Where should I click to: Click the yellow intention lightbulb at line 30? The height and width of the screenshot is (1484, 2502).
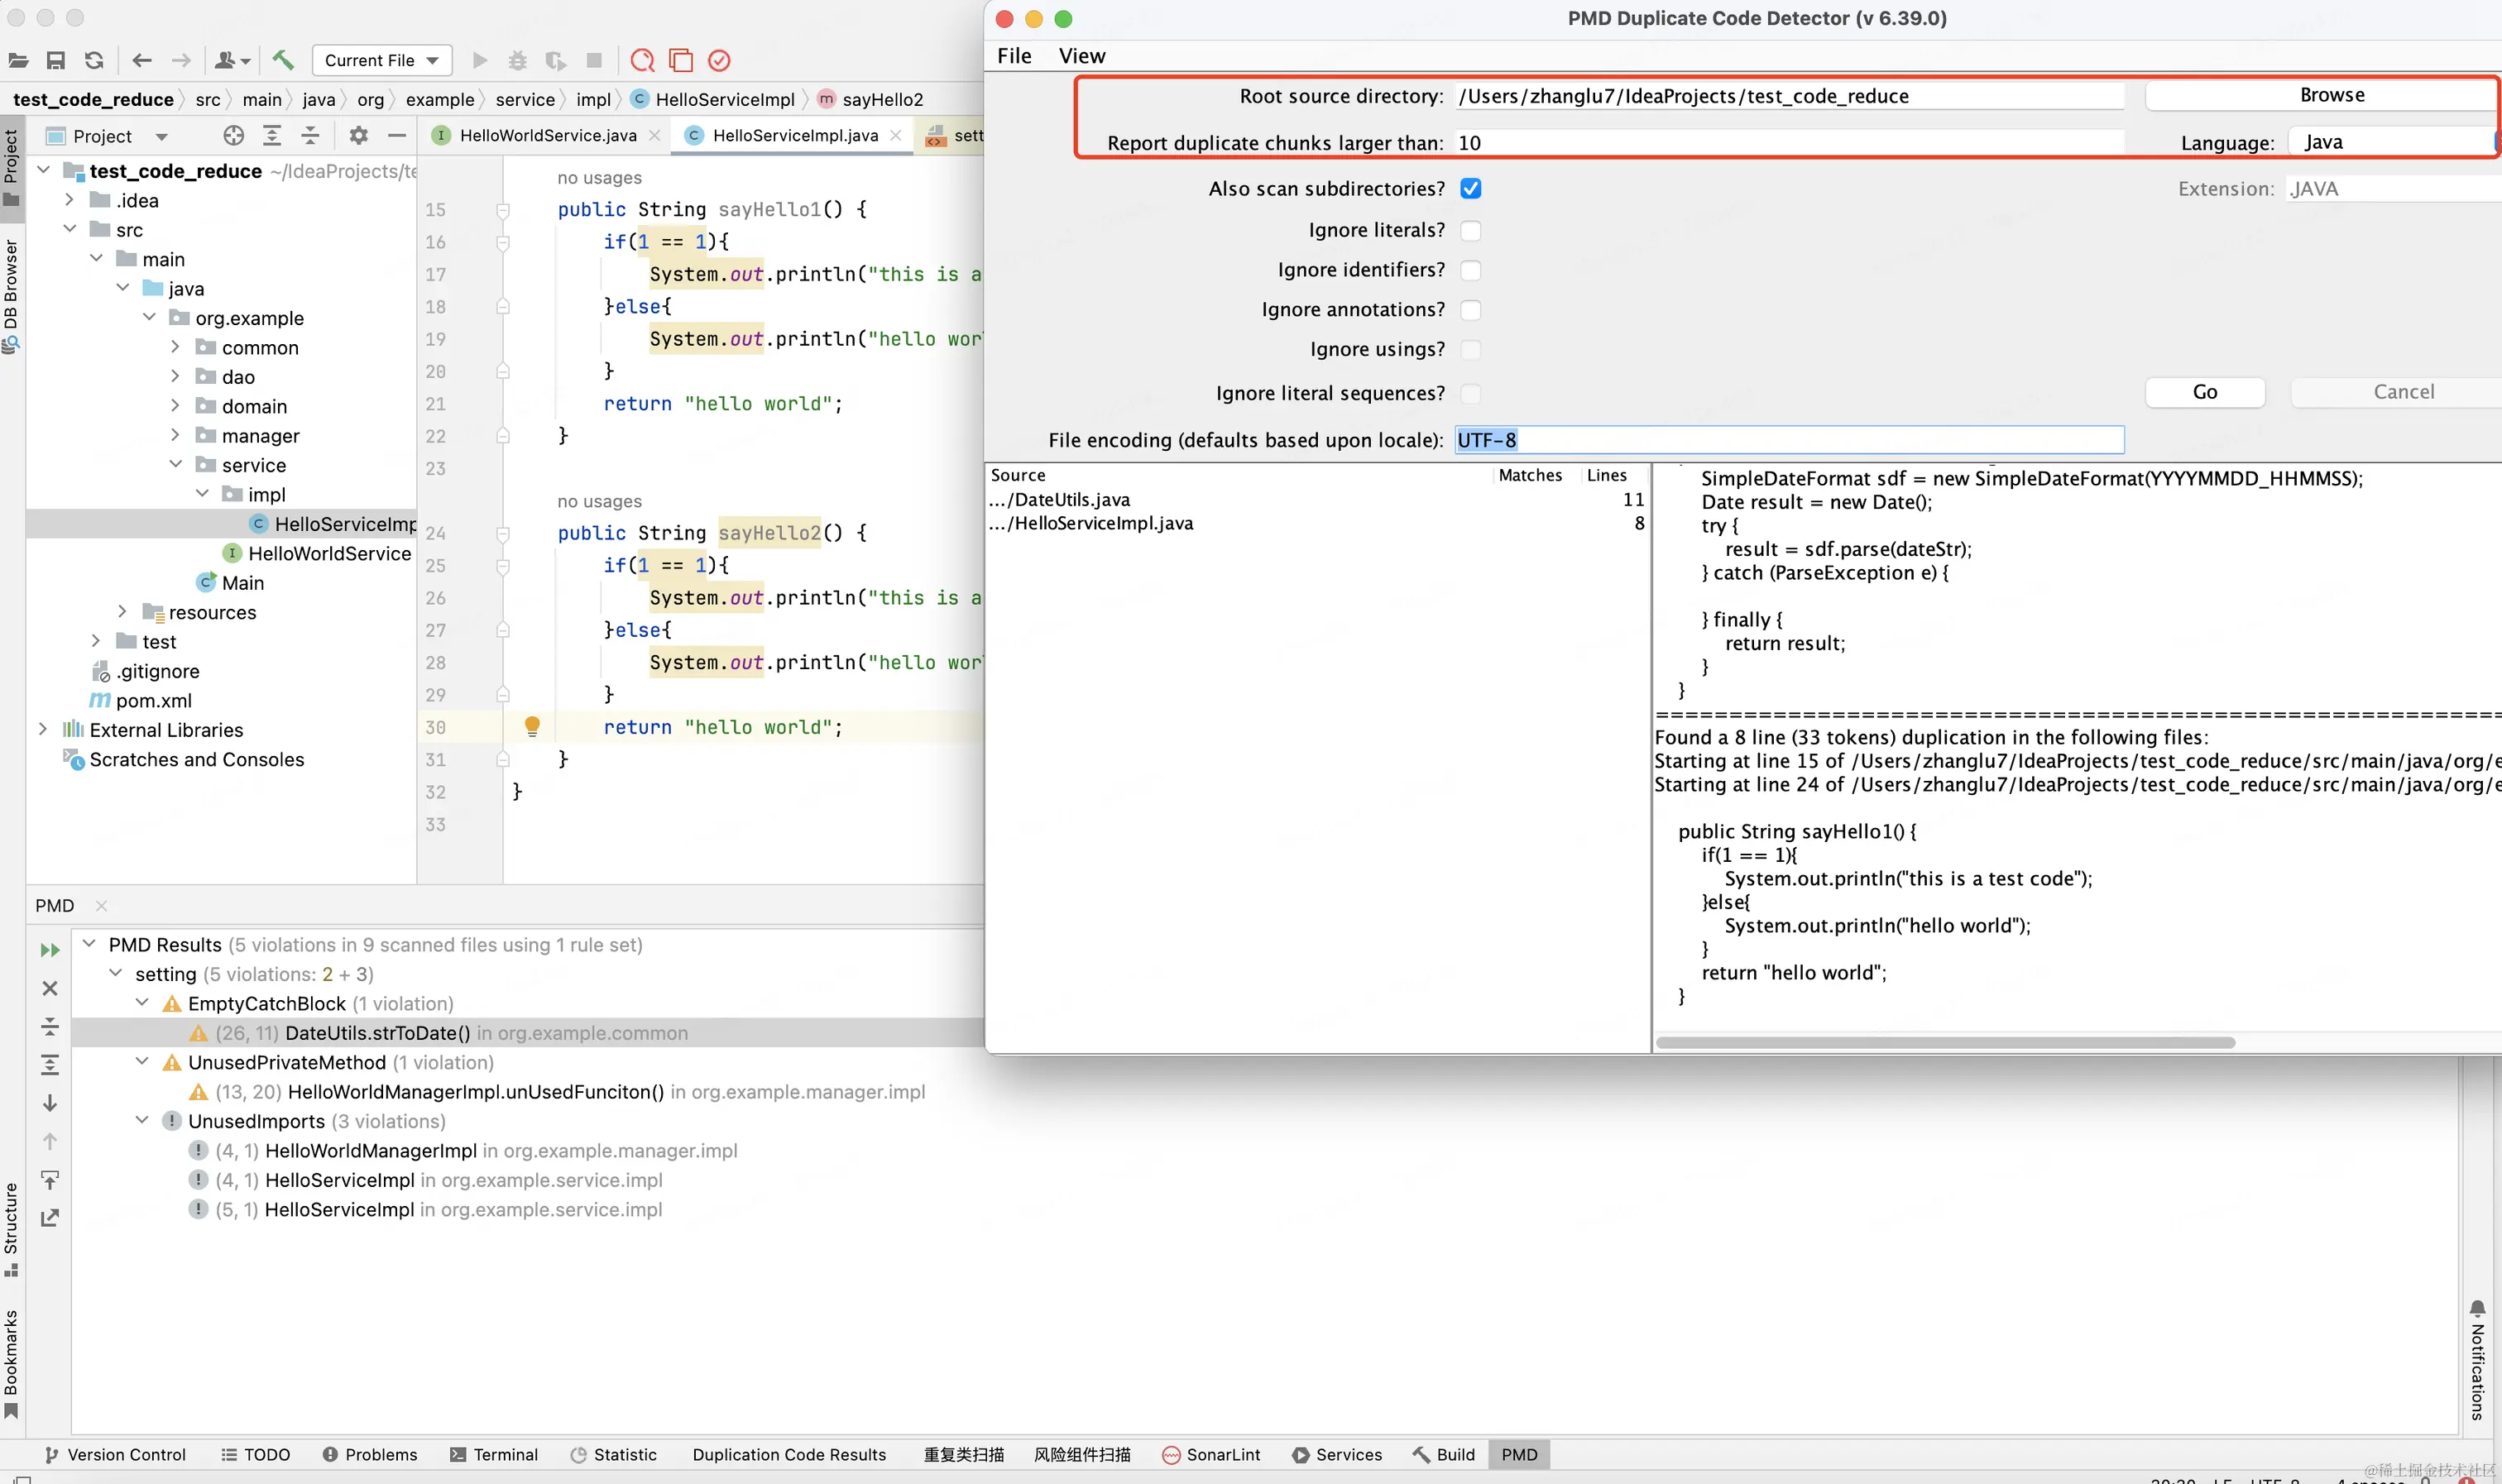[x=532, y=726]
